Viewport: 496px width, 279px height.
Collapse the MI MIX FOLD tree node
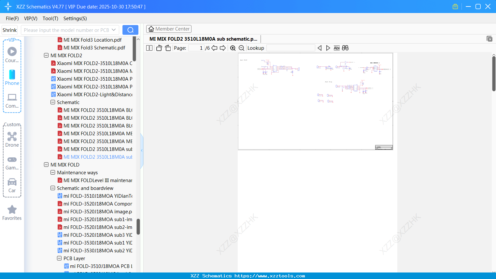(46, 165)
